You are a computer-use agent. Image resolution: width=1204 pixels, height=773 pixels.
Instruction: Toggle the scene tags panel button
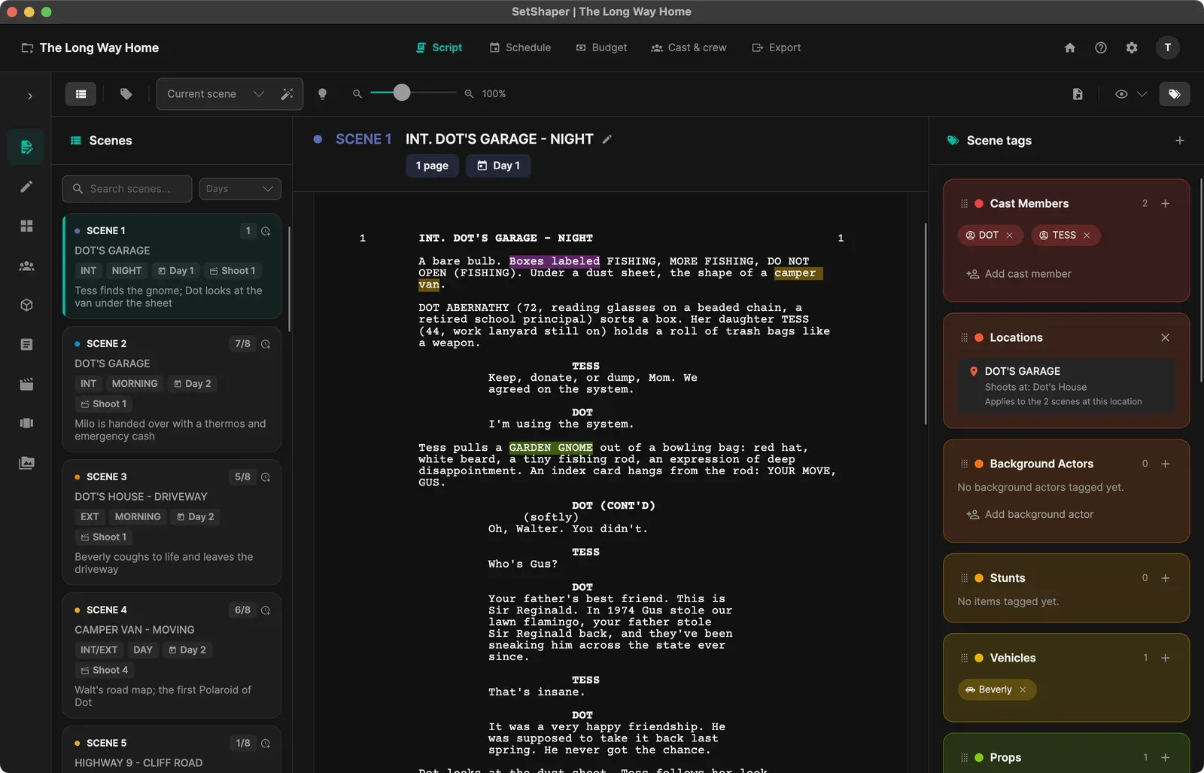pos(1174,94)
